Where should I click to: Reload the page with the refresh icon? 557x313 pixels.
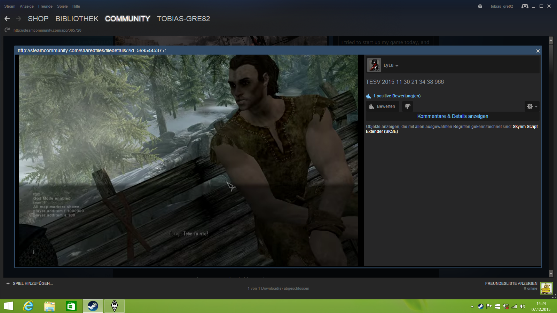pos(7,30)
